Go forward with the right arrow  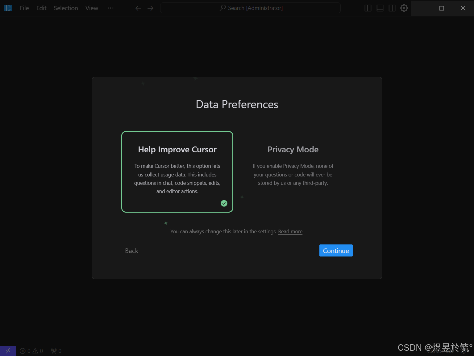point(151,8)
